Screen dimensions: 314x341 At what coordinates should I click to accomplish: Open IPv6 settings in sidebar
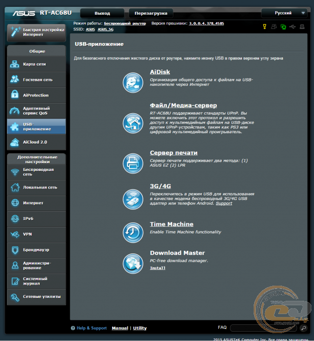(x=37, y=219)
